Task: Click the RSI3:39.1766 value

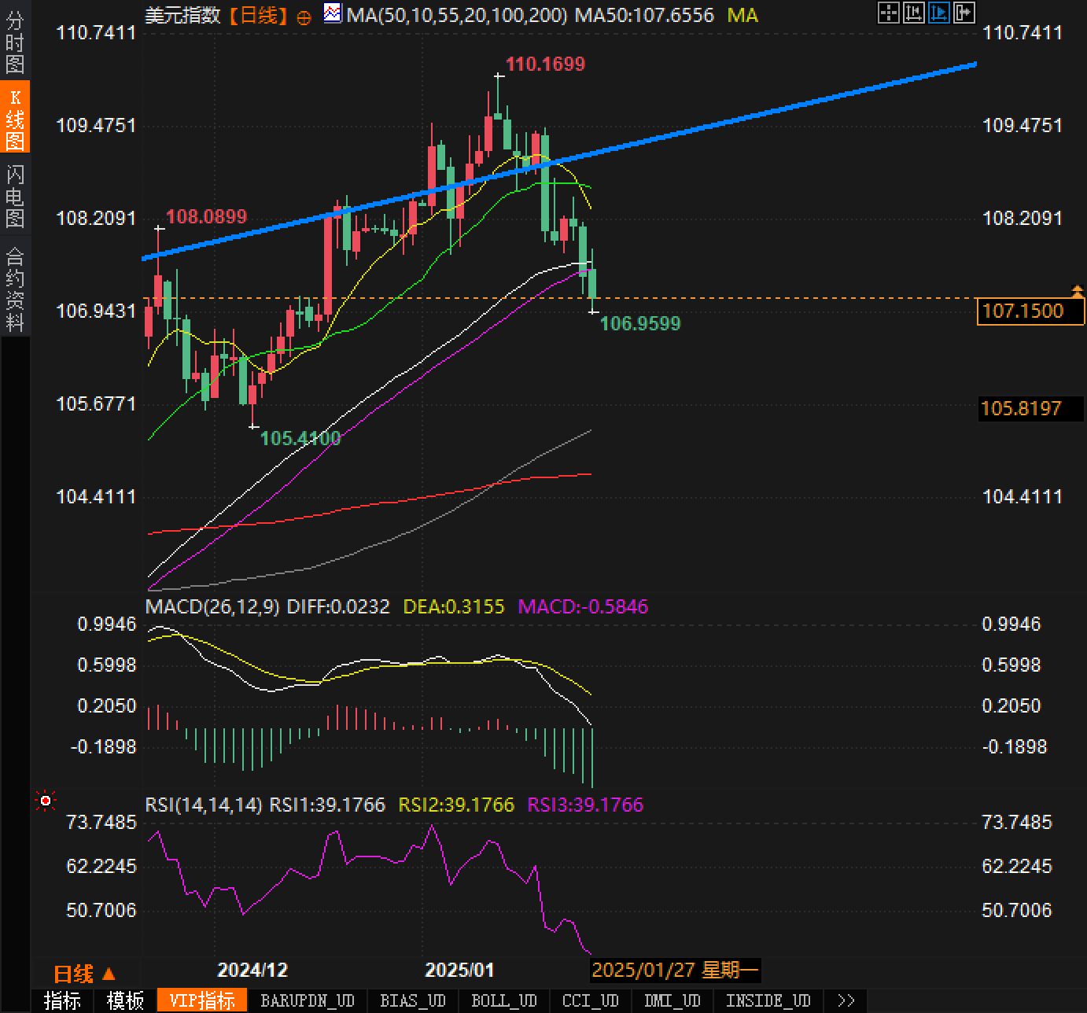Action: [585, 805]
